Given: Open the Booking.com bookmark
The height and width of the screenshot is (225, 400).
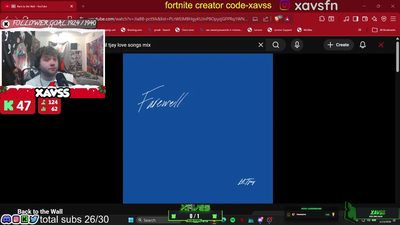Looking at the screenshot, I should (132, 30).
